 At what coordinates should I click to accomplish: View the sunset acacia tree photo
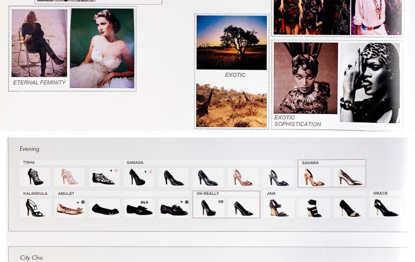click(232, 42)
